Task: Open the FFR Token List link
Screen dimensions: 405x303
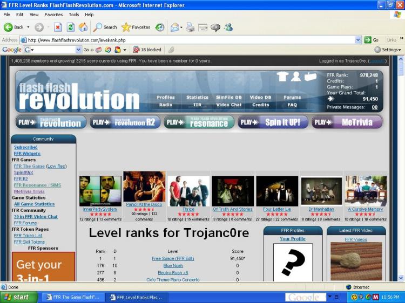Action: coord(28,236)
